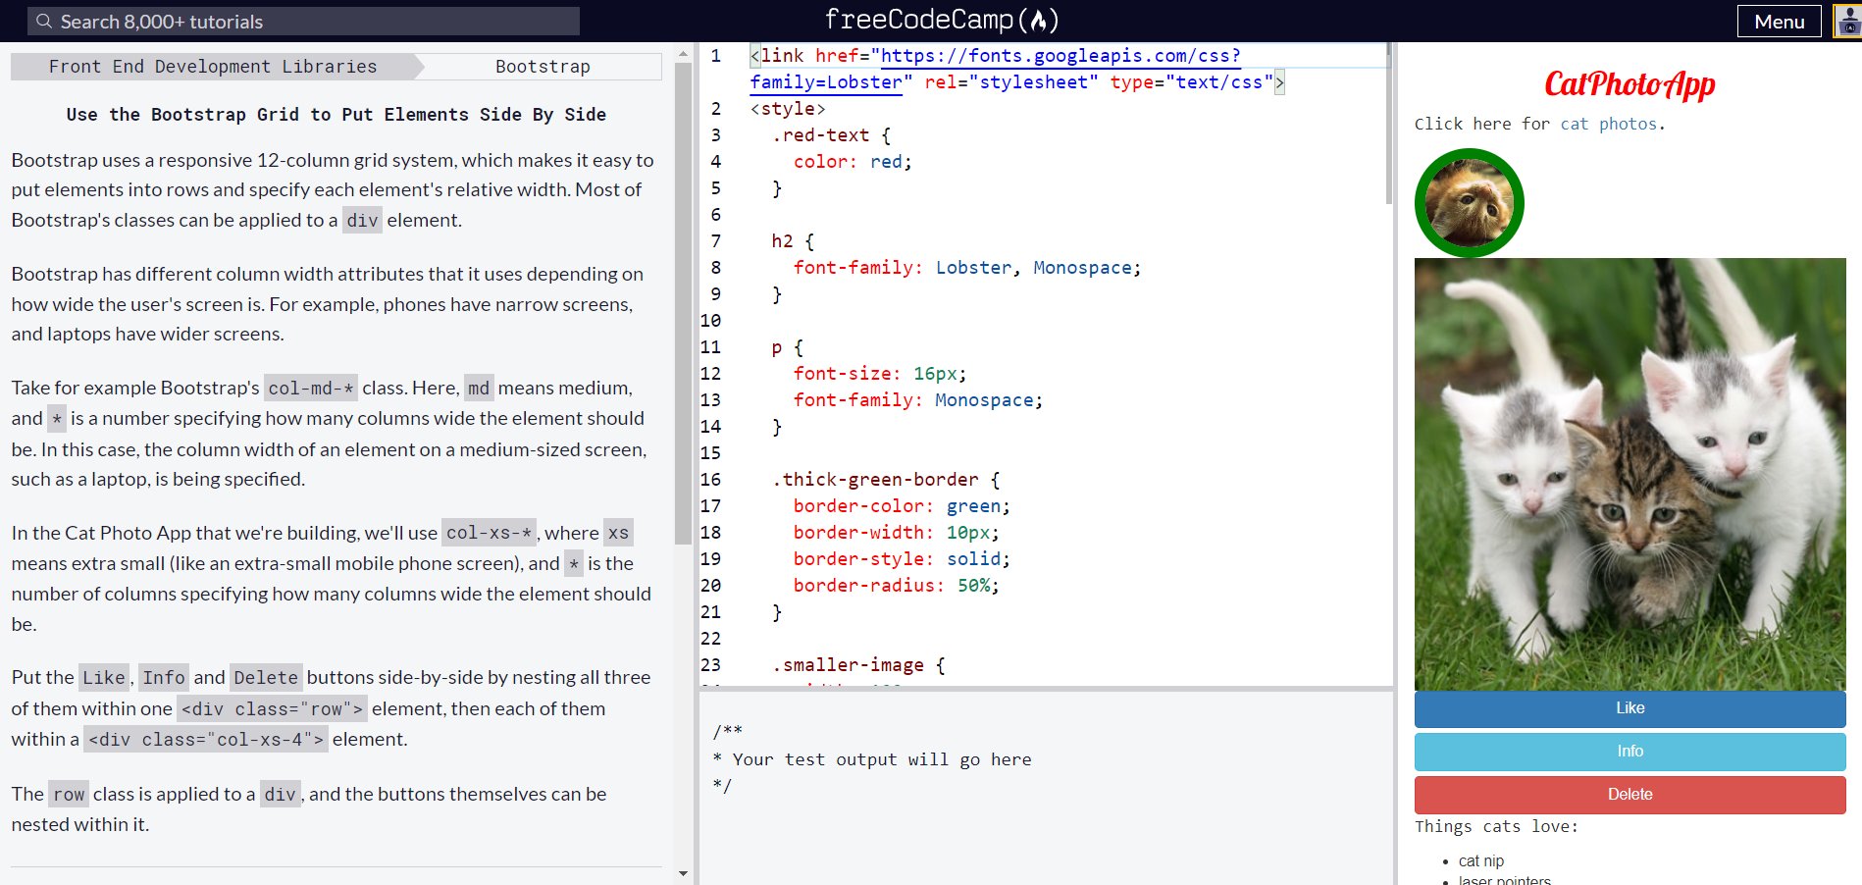This screenshot has height=885, width=1862.
Task: Open the freeCodeCamp home logo link
Action: coord(941,20)
